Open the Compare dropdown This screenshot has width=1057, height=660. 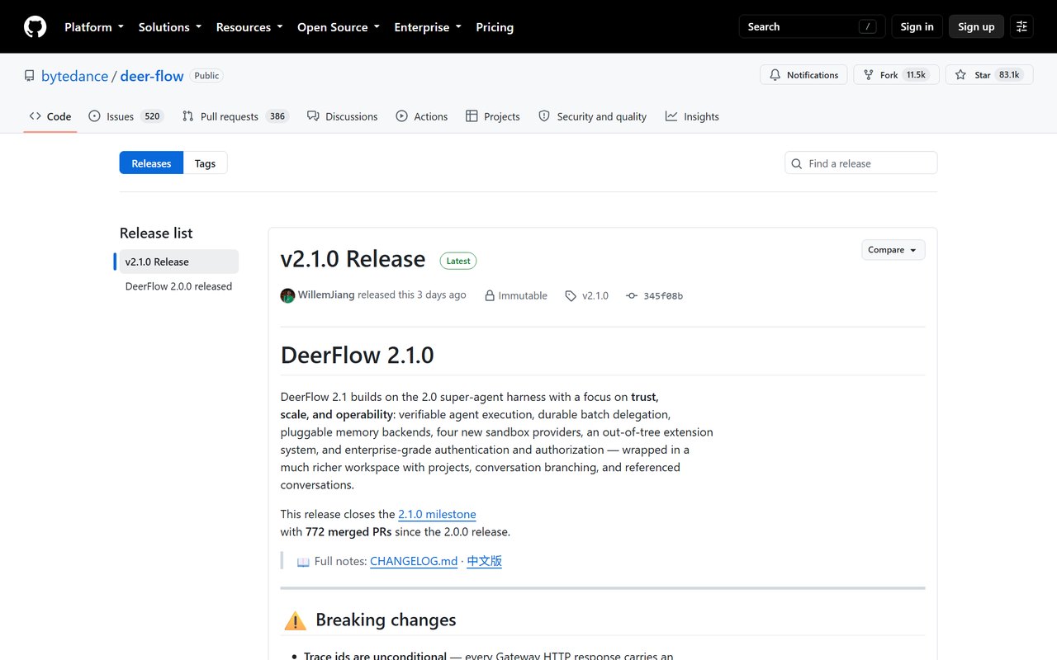coord(893,250)
